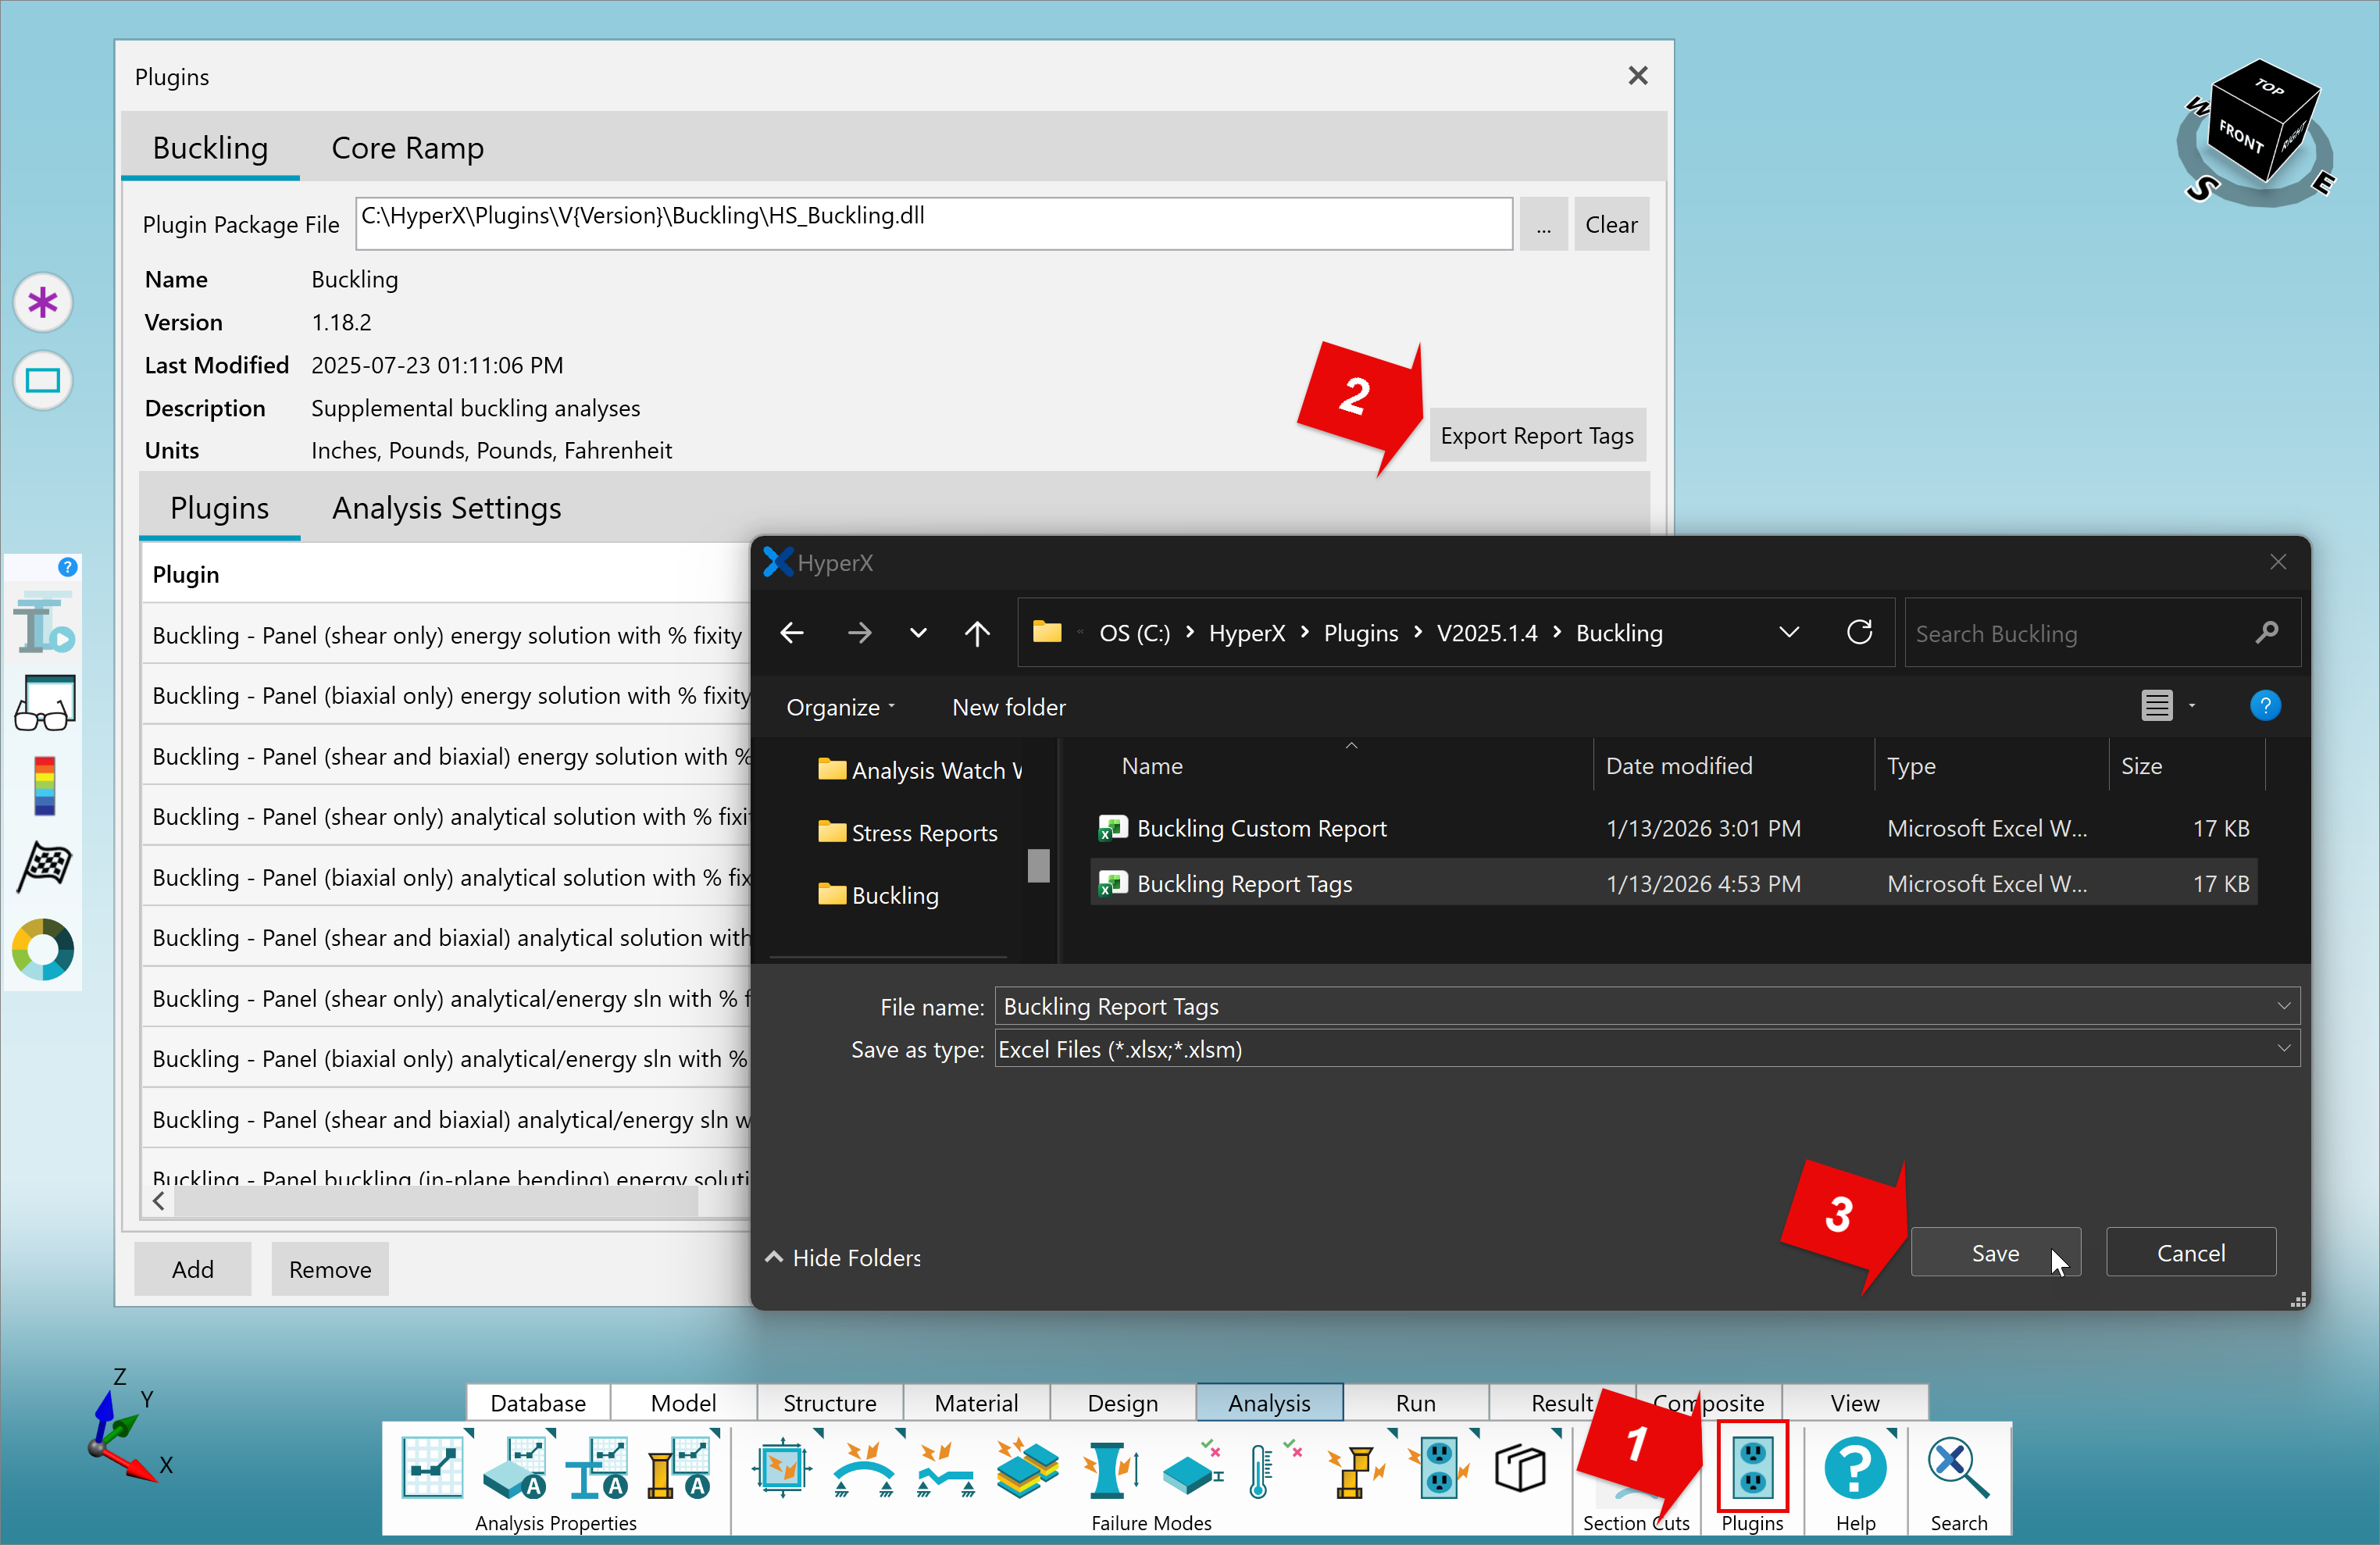Browse for plugin file with ellipsis button
This screenshot has width=2380, height=1545.
[1543, 224]
